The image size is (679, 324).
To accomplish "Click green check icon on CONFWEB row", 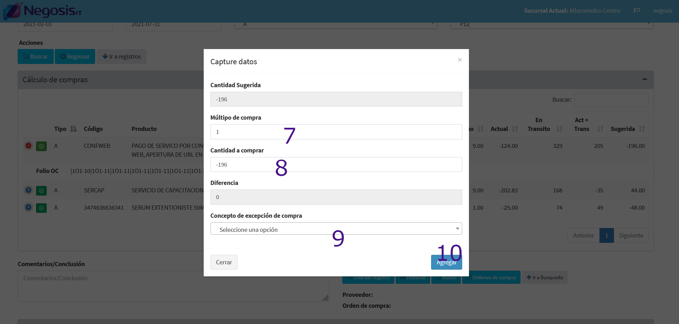I will [x=41, y=146].
